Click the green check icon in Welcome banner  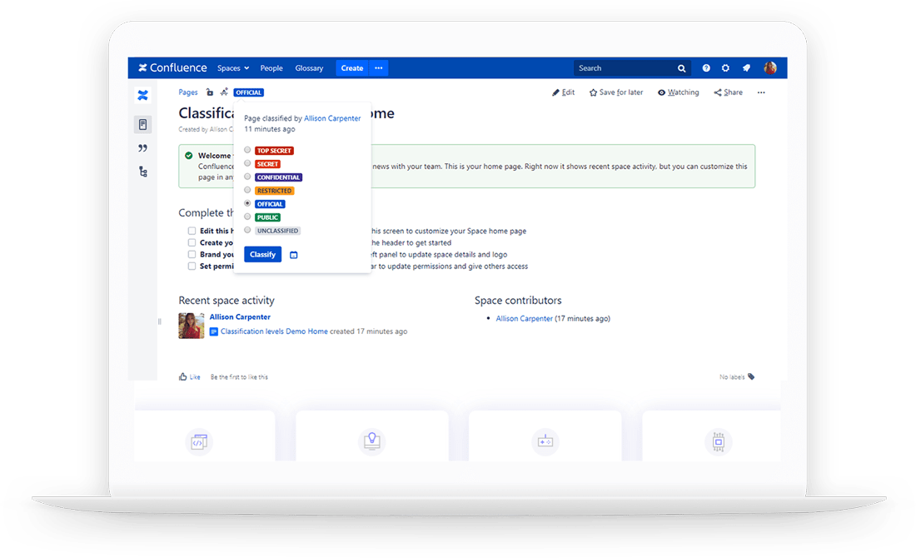pos(189,156)
